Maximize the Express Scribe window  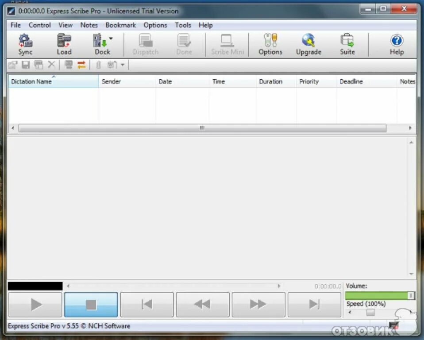tap(383, 9)
